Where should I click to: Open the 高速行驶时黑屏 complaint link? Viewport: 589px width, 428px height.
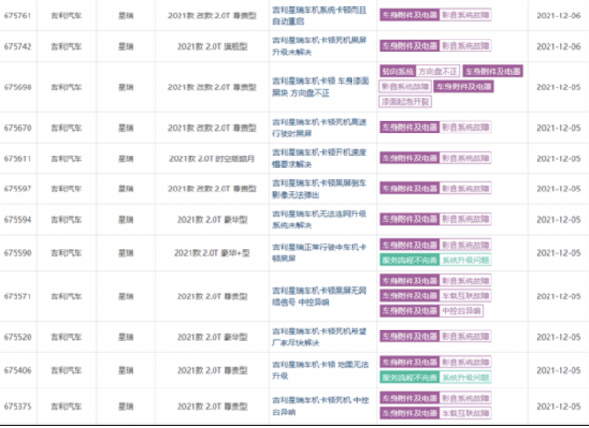[x=319, y=128]
